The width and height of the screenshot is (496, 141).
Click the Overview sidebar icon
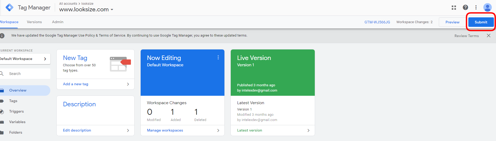click(2, 90)
